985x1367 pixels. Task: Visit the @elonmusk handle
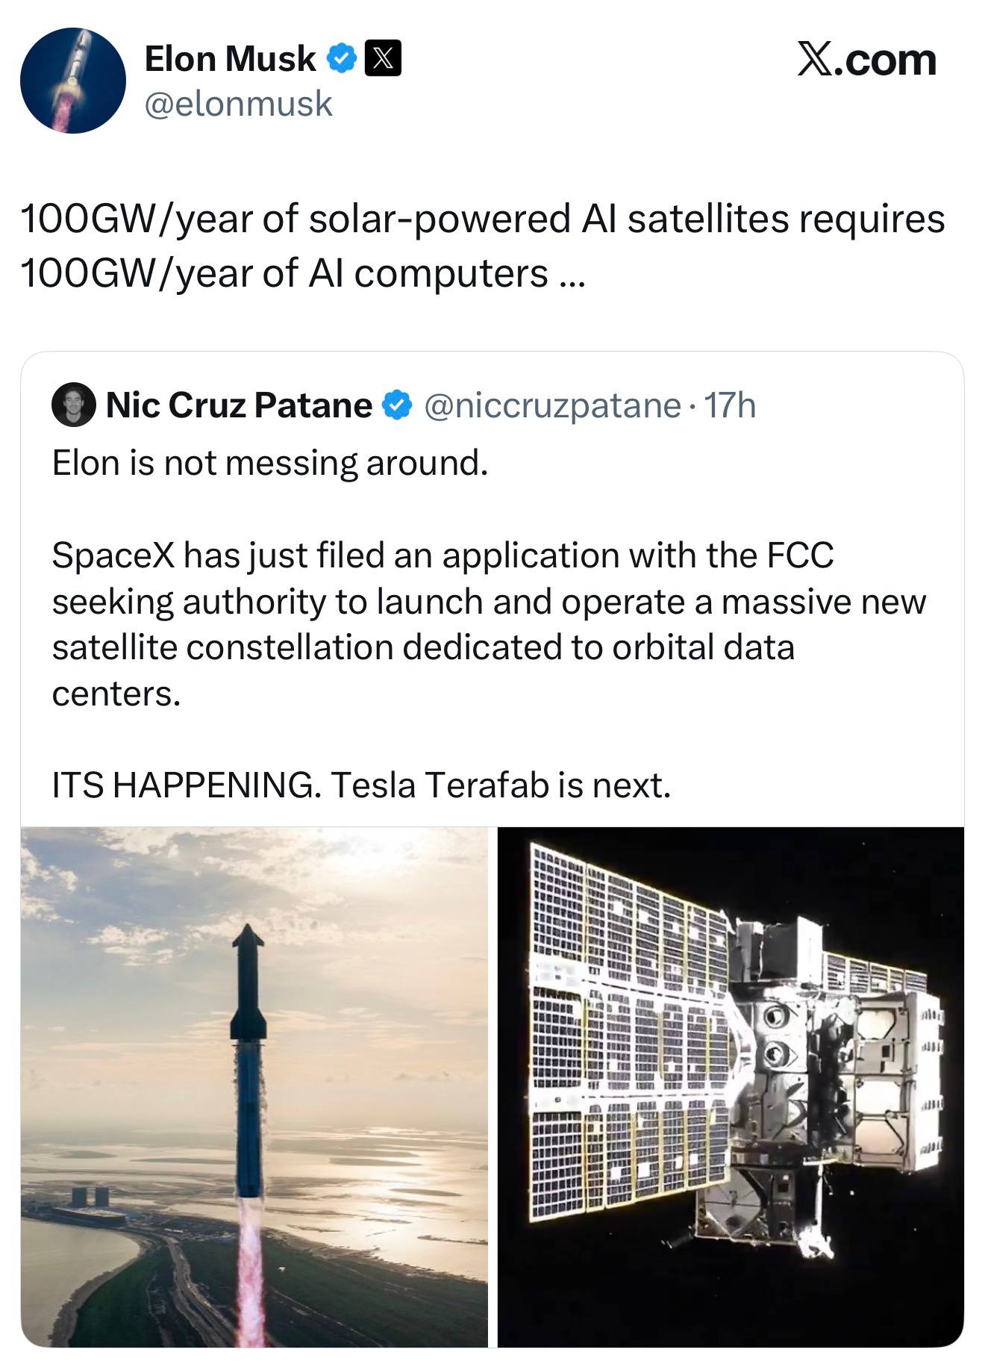(238, 103)
